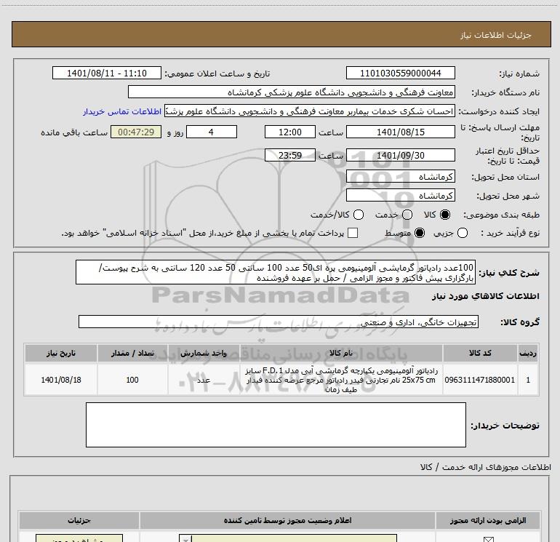The width and height of the screenshot is (560, 542).
Task: Open the اطلاعات تماس خریدار link
Action: pyautogui.click(x=122, y=111)
